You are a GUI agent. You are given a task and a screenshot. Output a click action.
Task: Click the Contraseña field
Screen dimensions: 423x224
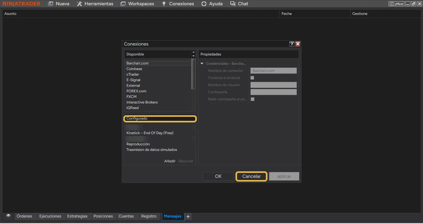(273, 92)
